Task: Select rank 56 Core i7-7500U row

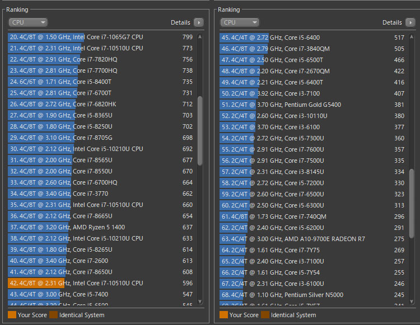Action: pos(313,161)
